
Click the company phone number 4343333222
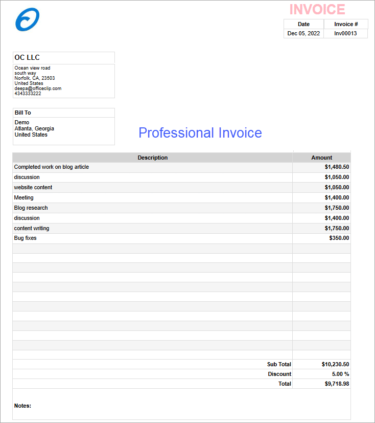28,94
